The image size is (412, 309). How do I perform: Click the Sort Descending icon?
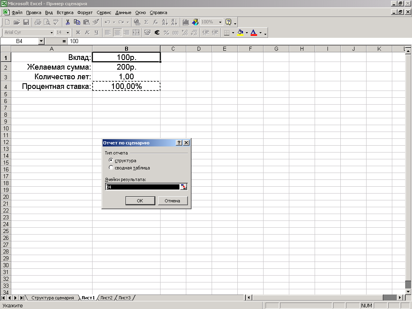click(x=174, y=22)
